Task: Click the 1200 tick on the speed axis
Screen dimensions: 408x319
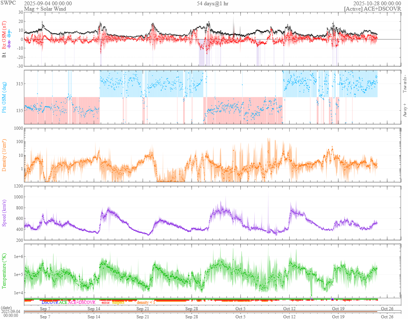Action: [18, 186]
